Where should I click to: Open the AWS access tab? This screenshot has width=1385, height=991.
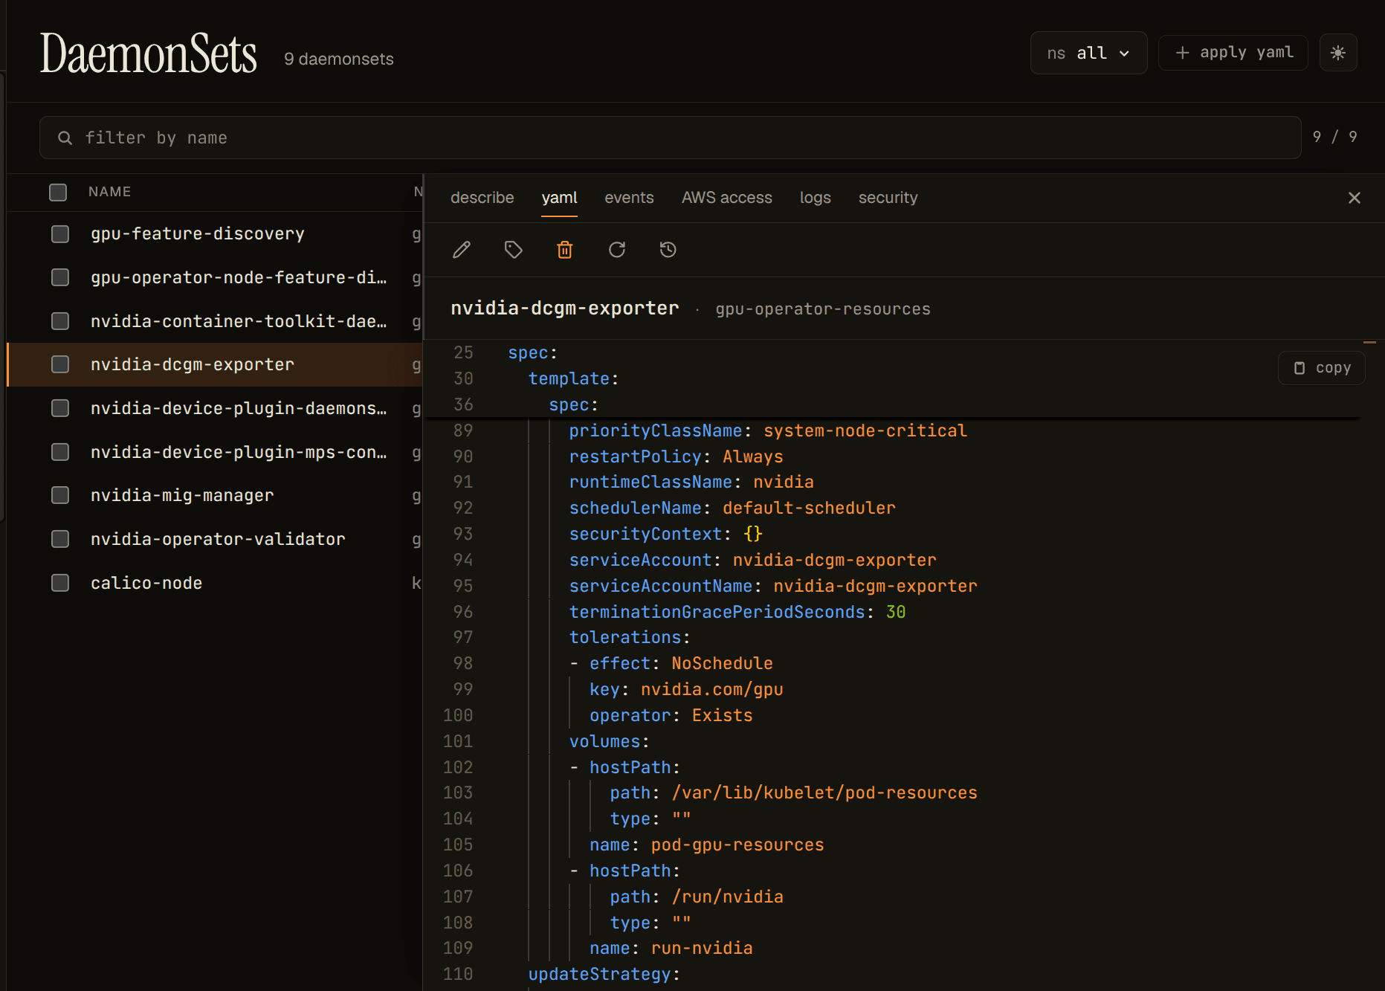(x=727, y=198)
